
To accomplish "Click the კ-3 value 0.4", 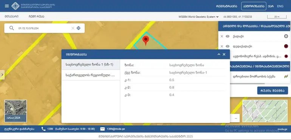I will point(172,95).
